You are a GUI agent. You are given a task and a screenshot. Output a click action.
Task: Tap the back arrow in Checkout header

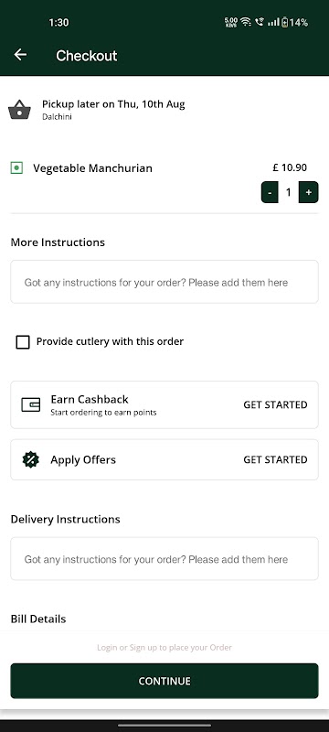[20, 55]
